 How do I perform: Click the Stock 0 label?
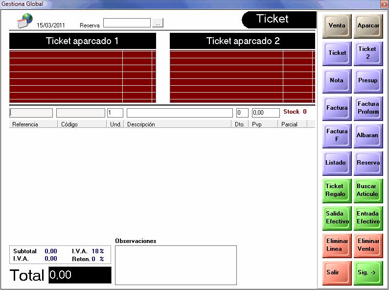(295, 112)
